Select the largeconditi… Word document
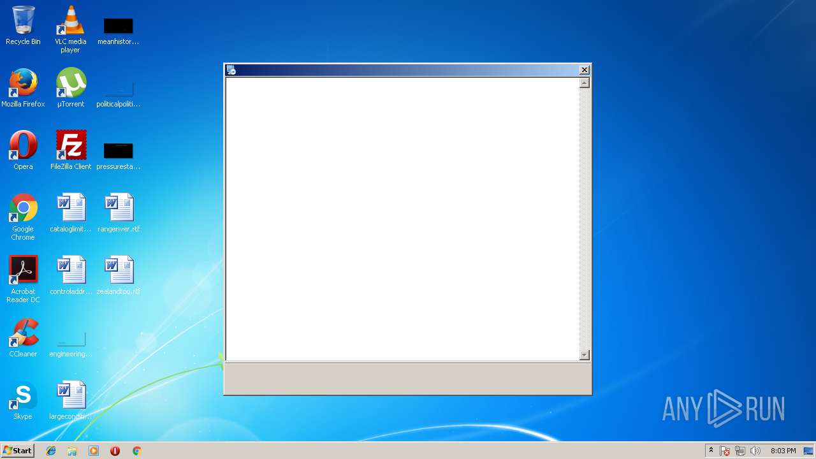 tap(70, 400)
